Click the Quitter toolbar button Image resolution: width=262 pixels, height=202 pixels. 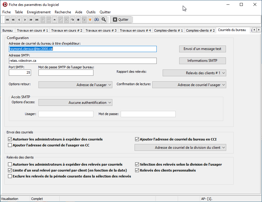pos(121,20)
